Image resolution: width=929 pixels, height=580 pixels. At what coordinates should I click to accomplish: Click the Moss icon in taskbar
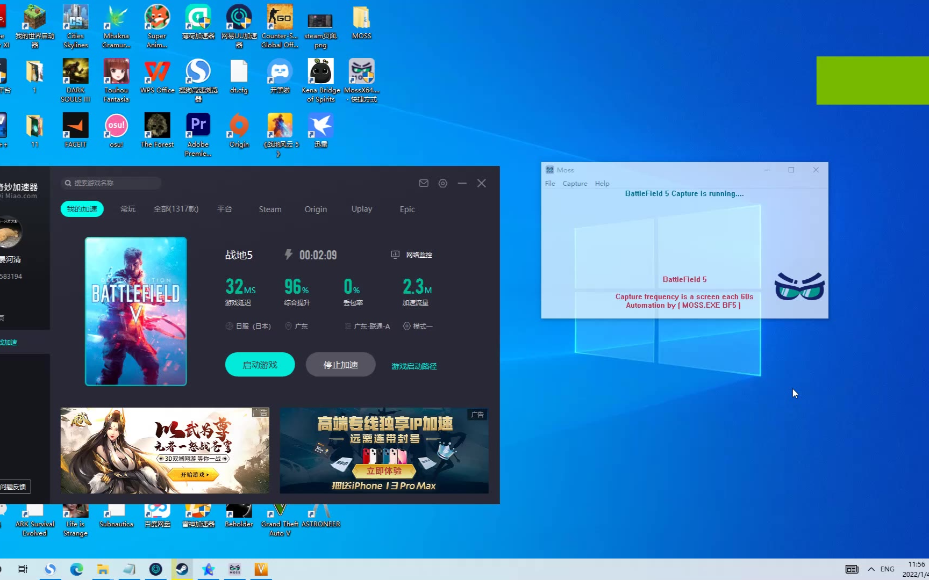[235, 569]
